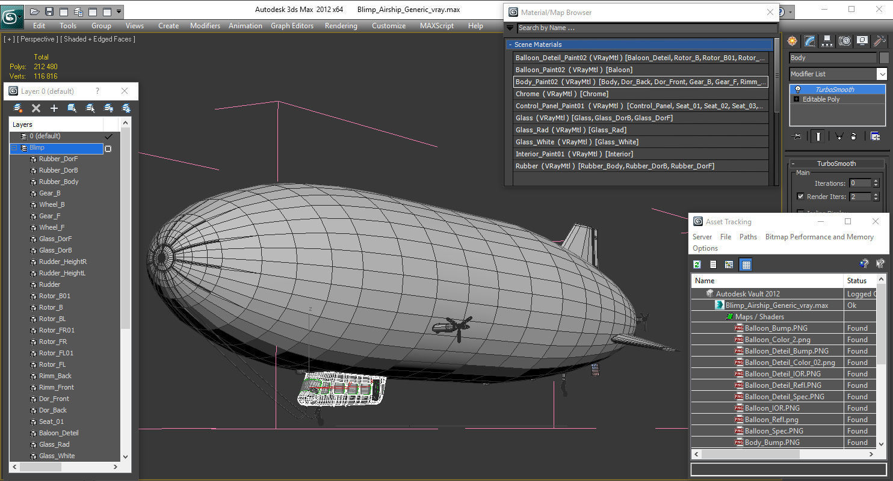This screenshot has height=481, width=893.
Task: Click Make Unique icon under modifier stack
Action: point(839,136)
